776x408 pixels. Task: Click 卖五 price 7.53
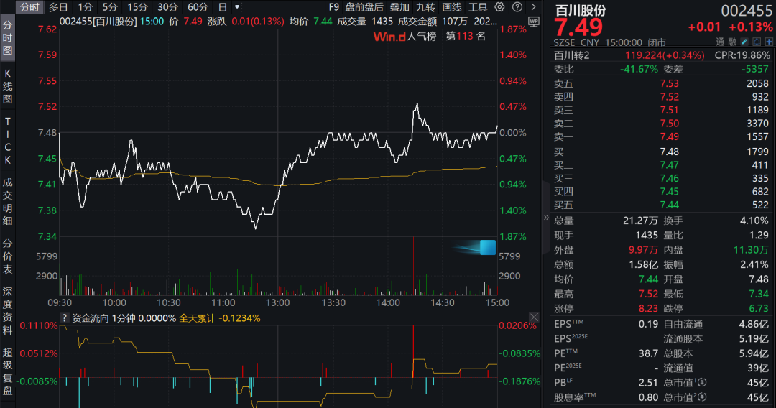pos(669,83)
